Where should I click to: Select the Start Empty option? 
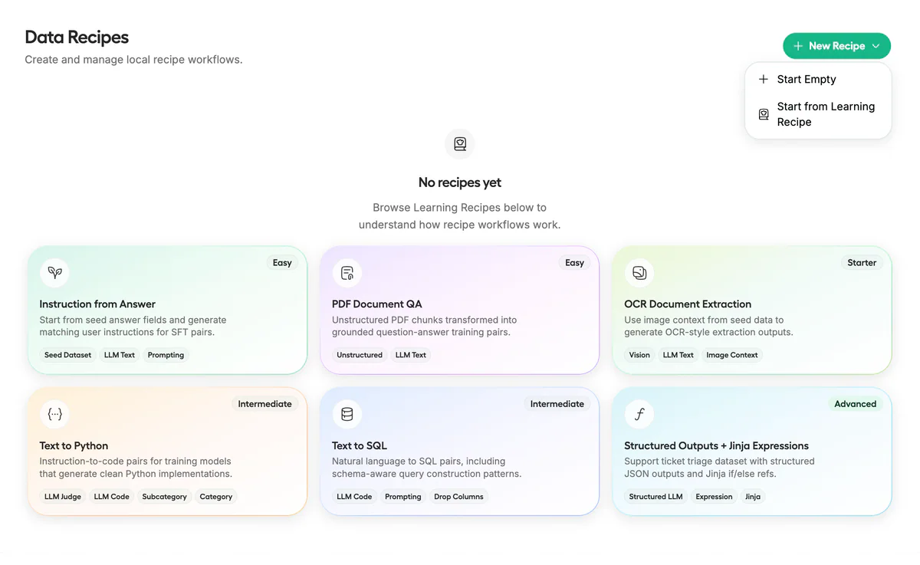tap(806, 79)
